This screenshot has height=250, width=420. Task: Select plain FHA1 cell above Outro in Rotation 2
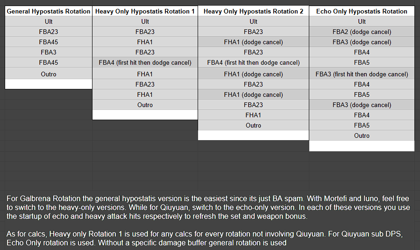[253, 115]
